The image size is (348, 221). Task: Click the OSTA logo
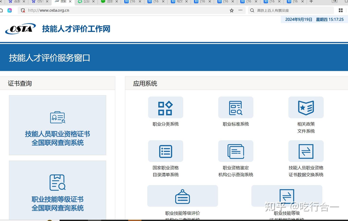(20, 29)
